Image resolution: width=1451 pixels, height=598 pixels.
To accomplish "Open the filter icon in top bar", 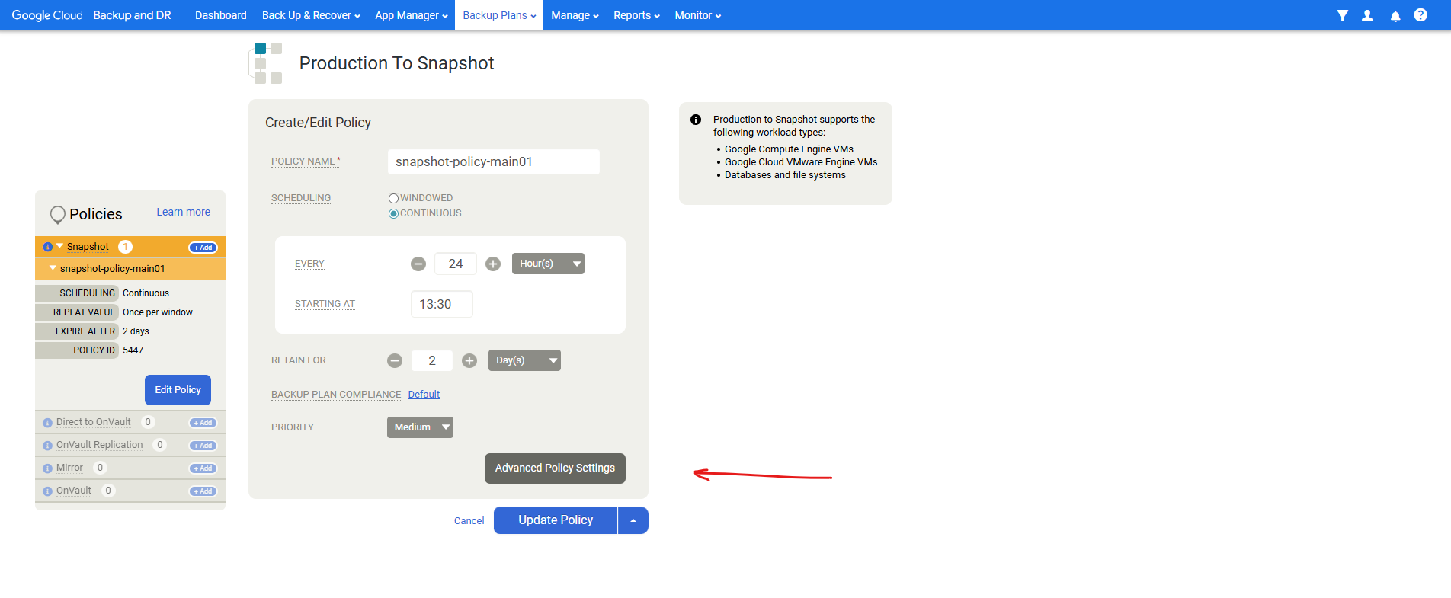I will point(1343,15).
